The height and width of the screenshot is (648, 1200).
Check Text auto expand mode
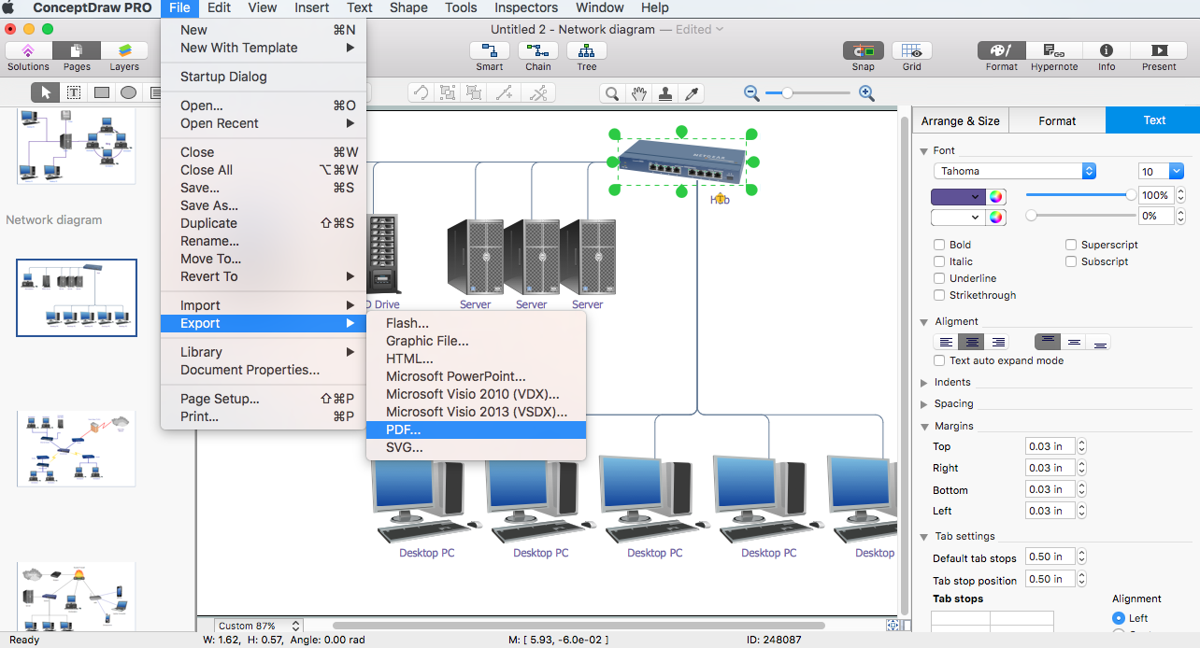point(939,360)
